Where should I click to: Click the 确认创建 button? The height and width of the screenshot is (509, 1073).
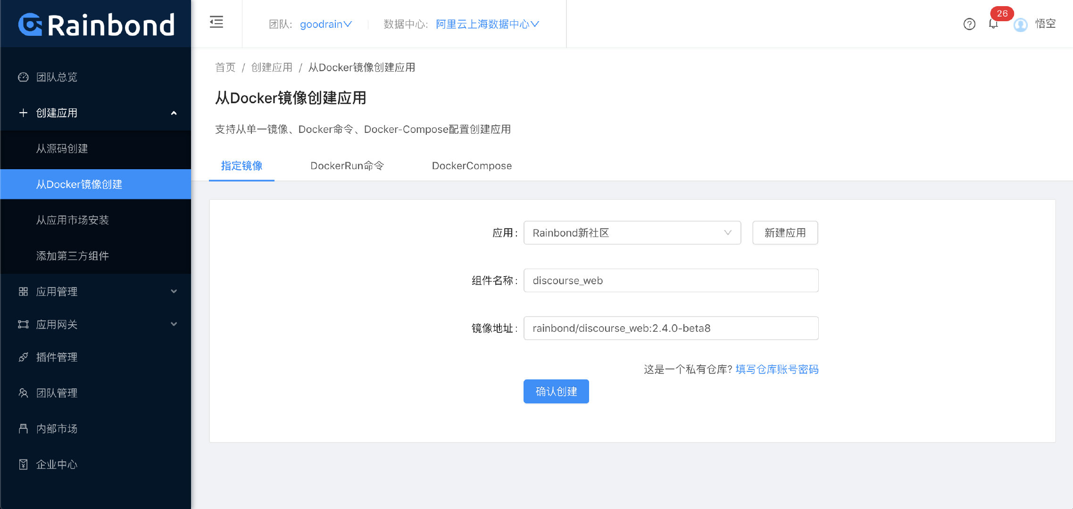pyautogui.click(x=556, y=391)
